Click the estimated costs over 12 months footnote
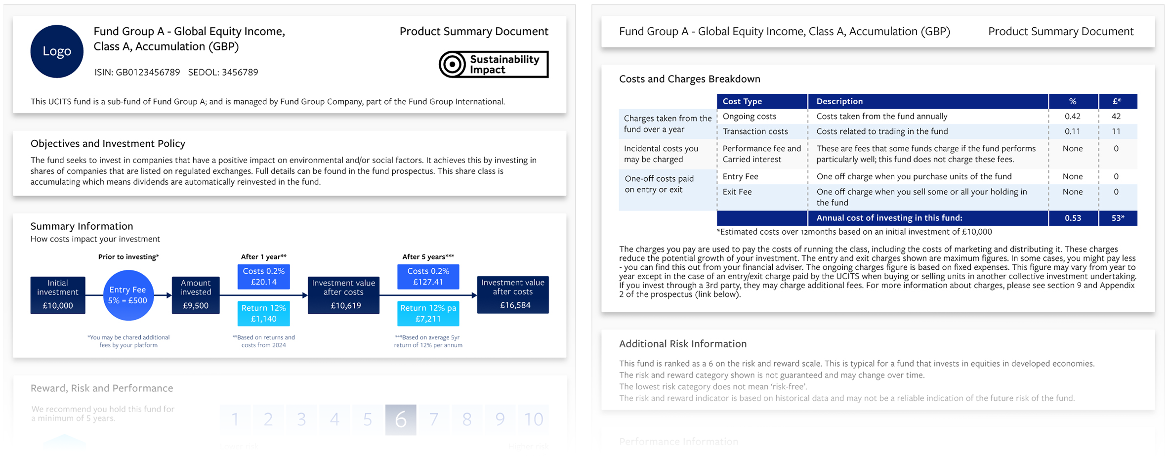Image resolution: width=1170 pixels, height=456 pixels. click(x=854, y=232)
